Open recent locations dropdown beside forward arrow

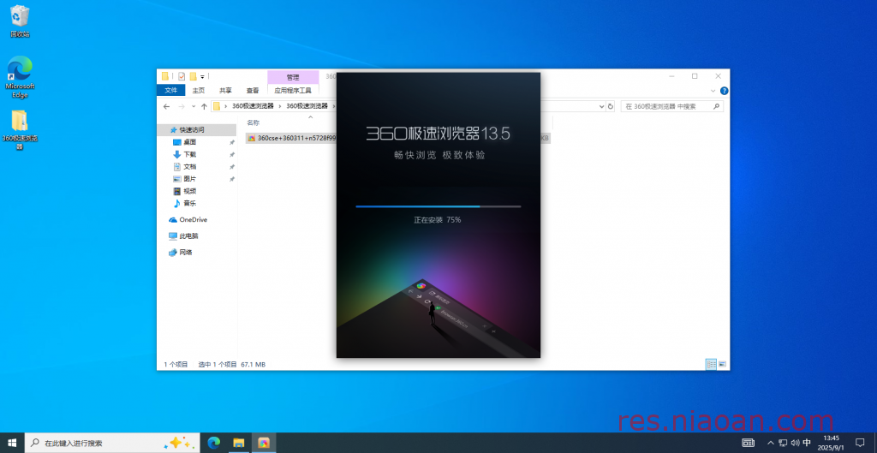click(194, 106)
